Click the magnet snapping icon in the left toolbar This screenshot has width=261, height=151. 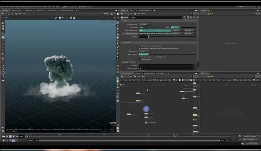[3, 68]
